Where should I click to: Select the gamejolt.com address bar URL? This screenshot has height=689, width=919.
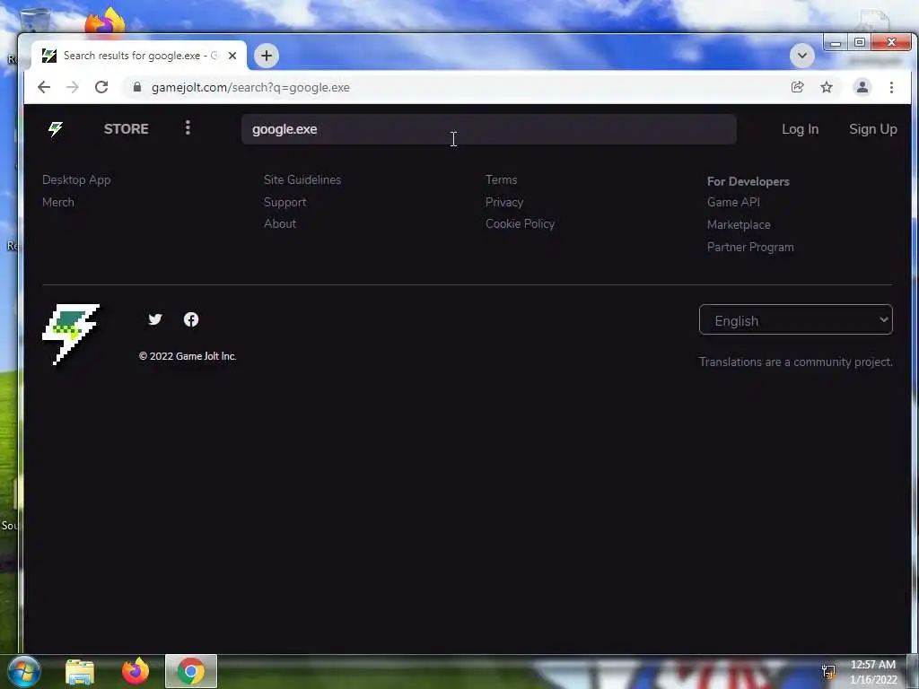point(251,87)
